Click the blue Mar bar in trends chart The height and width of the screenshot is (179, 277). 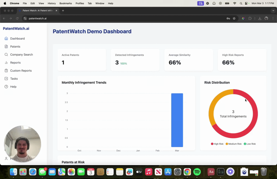177,120
